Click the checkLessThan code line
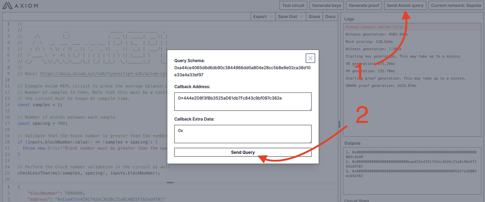Image resolution: width=485 pixels, height=202 pixels. 89,173
